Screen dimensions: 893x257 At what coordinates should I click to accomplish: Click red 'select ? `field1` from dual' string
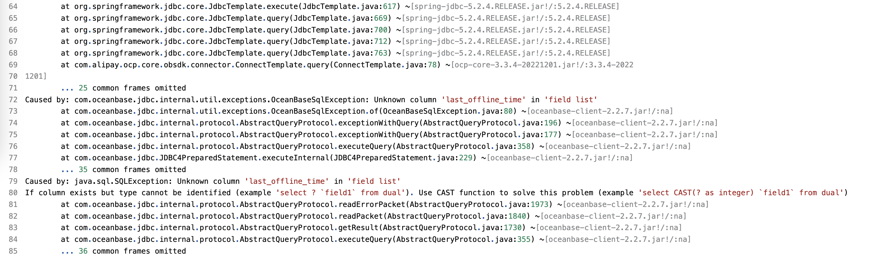click(x=340, y=193)
